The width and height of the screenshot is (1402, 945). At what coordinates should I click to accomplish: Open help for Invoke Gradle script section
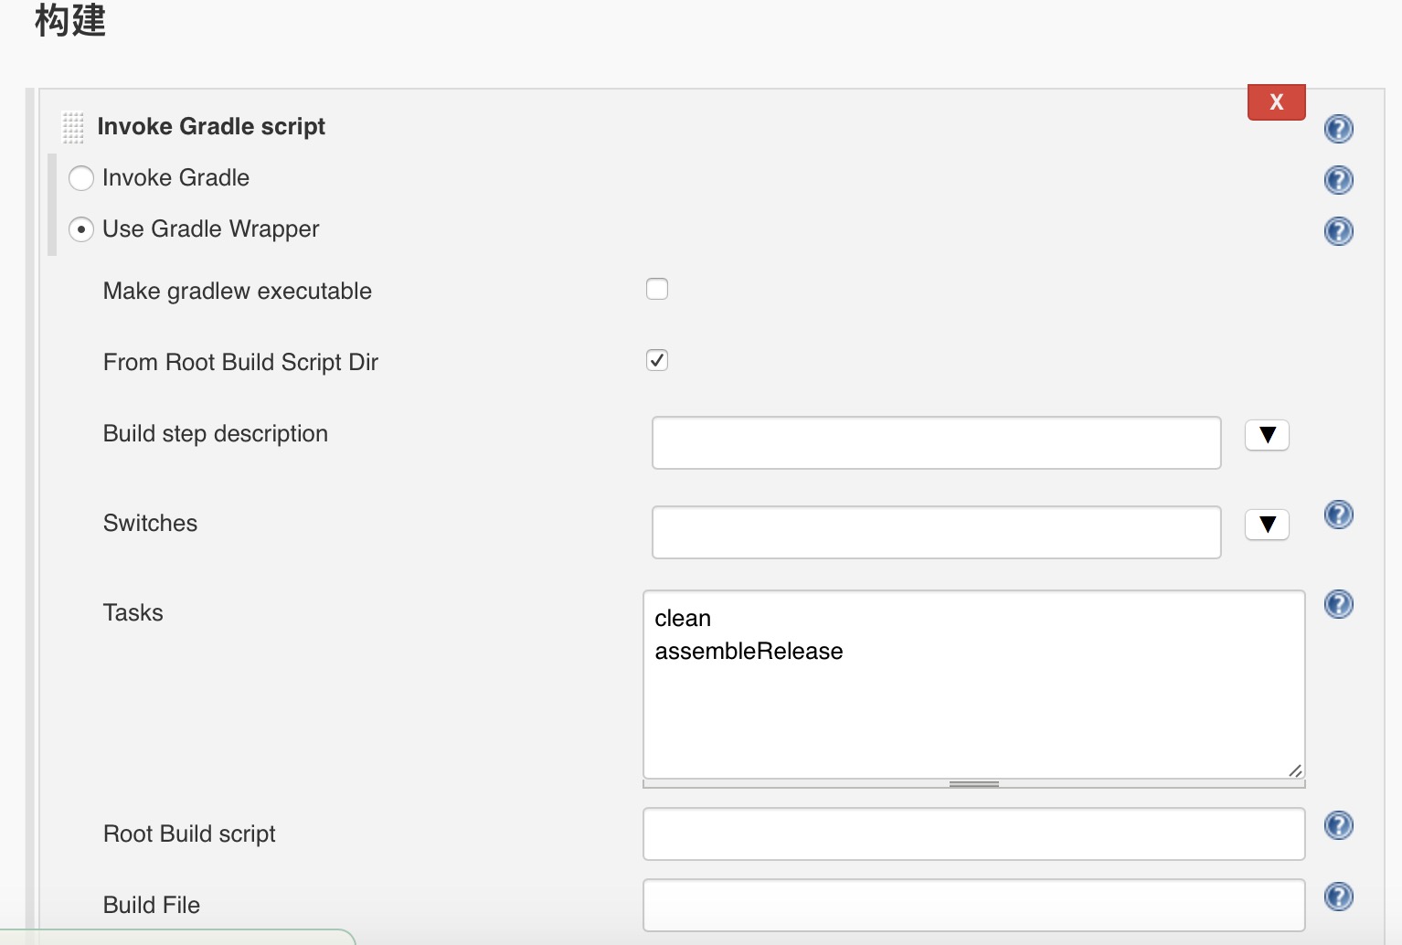(1338, 129)
